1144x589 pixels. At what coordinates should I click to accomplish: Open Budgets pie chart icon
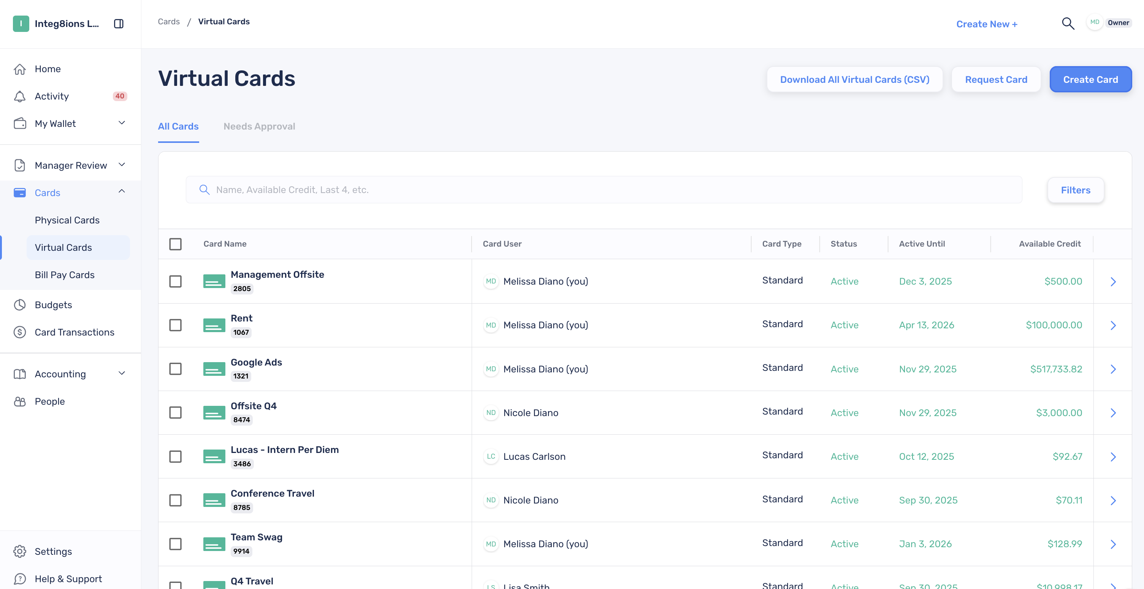[x=19, y=305]
